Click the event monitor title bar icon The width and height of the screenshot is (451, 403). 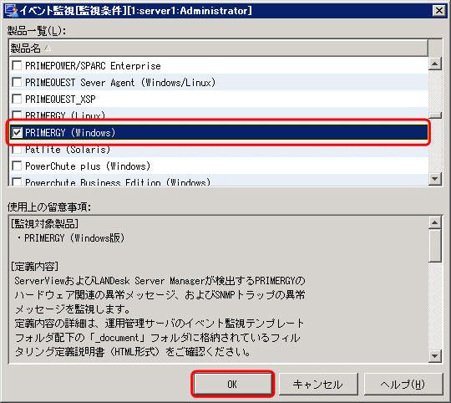pos(11,11)
